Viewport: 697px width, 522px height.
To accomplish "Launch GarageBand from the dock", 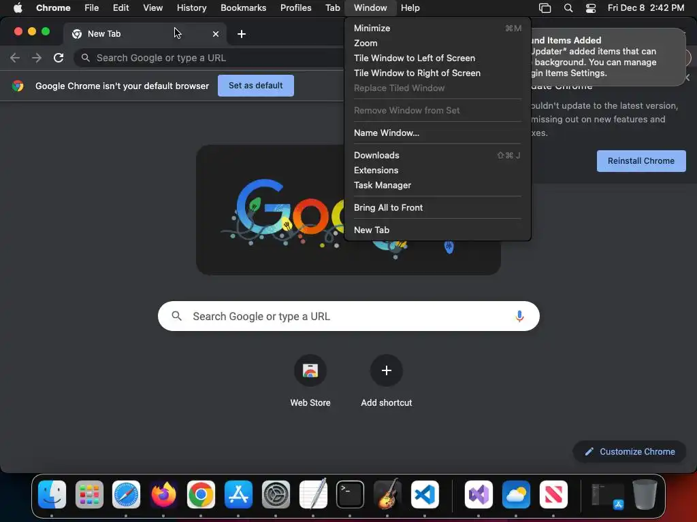I will point(387,495).
